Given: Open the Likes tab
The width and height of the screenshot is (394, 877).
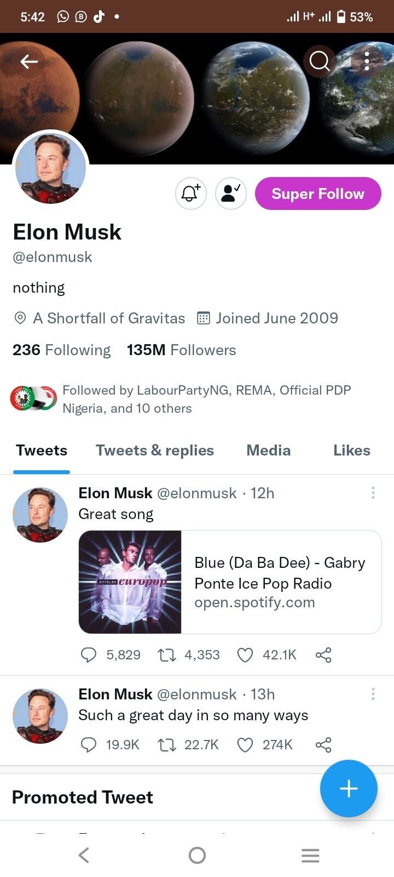Looking at the screenshot, I should coord(351,450).
